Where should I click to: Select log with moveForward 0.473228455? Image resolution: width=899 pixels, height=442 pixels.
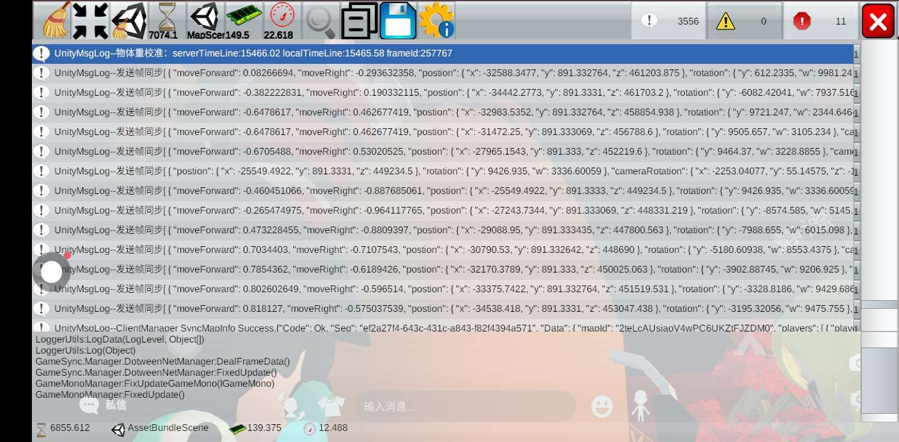pos(443,230)
